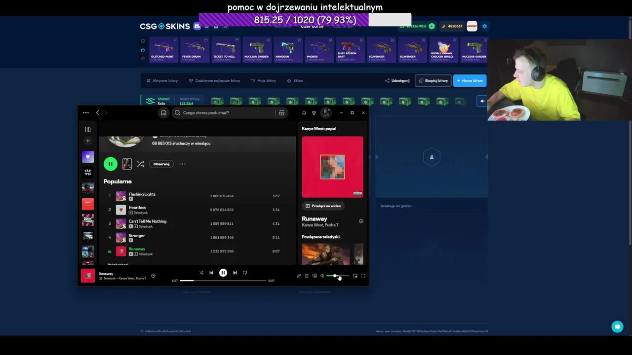Screen dimensions: 632x355
Task: Create a battle with Nowa bitwa
Action: click(x=470, y=81)
